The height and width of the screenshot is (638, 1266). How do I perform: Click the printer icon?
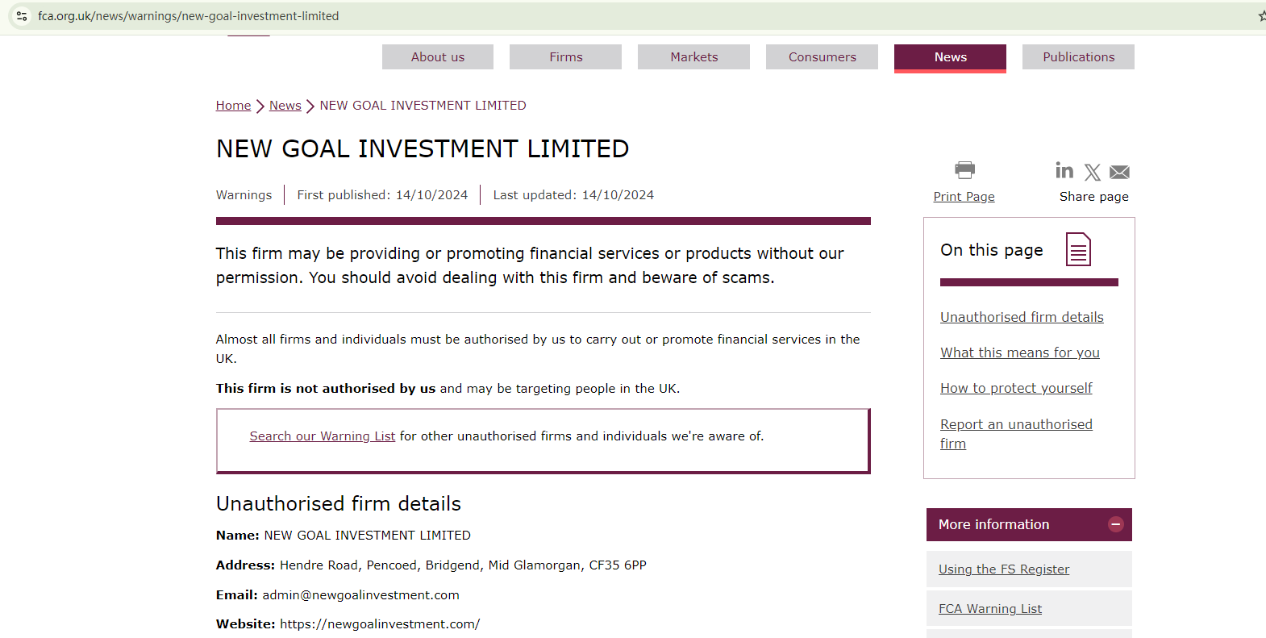[x=964, y=170]
